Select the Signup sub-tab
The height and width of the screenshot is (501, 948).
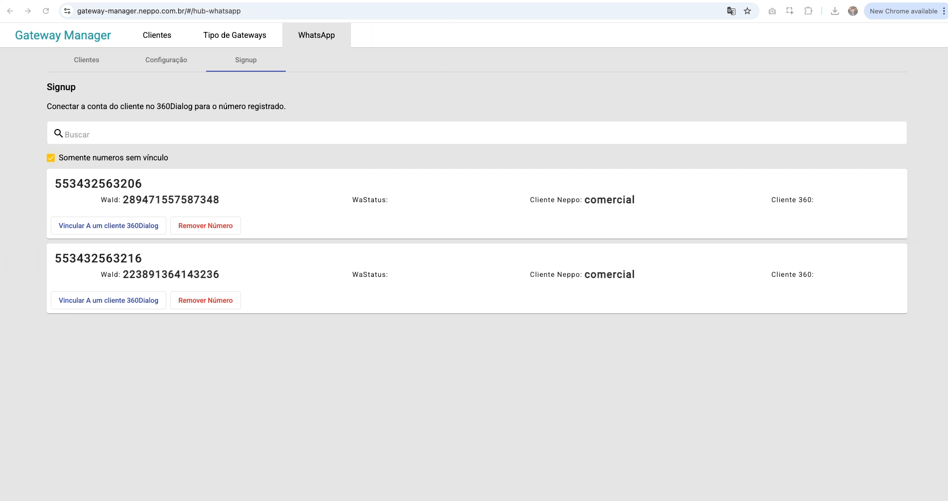coord(246,60)
